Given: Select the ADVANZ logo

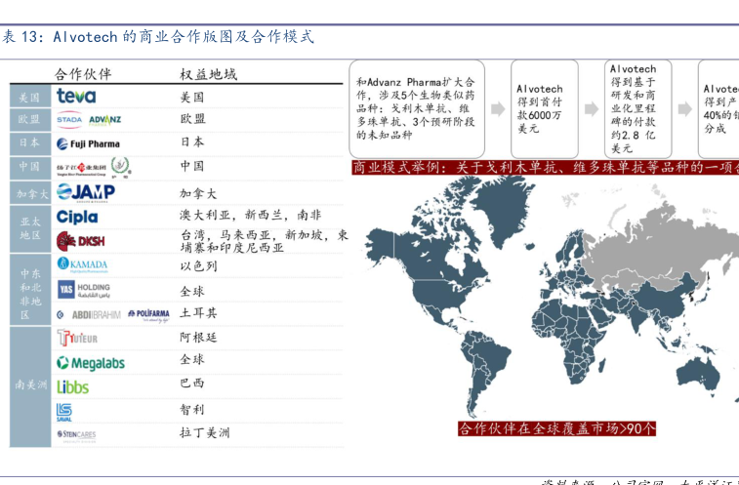Looking at the screenshot, I should [x=104, y=120].
